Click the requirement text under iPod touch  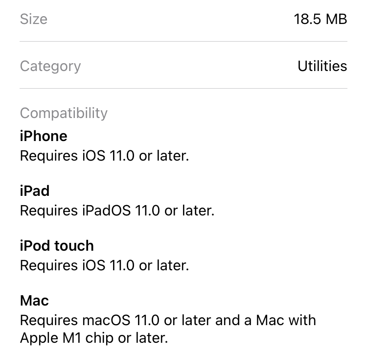pos(104,265)
